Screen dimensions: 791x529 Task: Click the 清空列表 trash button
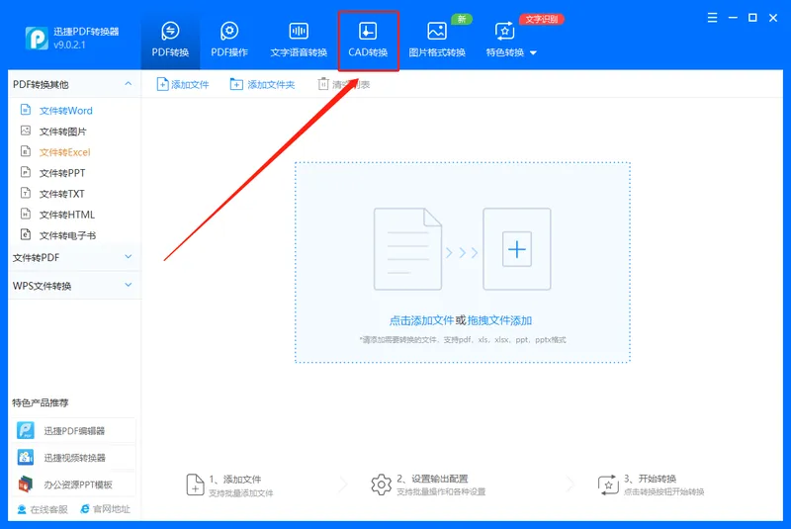coord(343,84)
